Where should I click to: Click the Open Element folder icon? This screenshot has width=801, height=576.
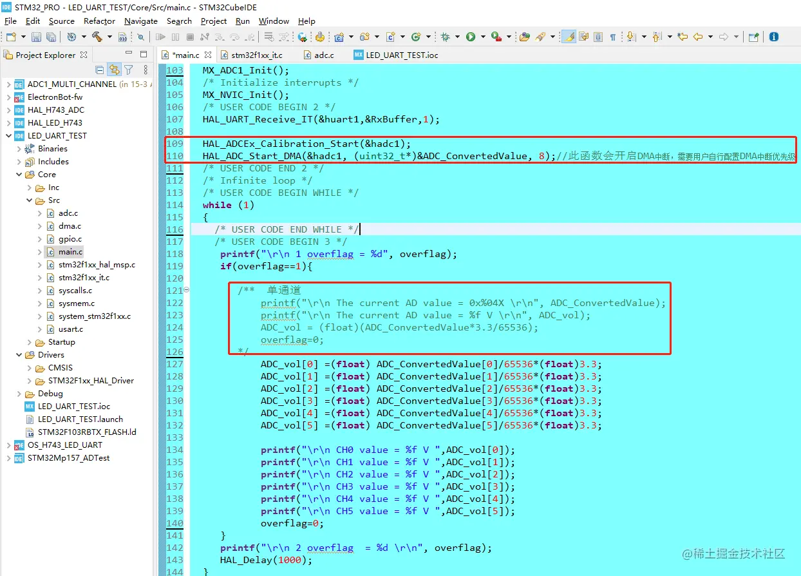(x=525, y=37)
